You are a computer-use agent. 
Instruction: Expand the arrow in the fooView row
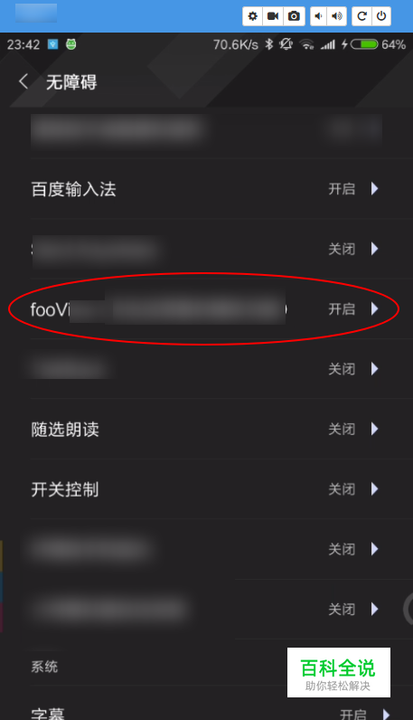374,309
